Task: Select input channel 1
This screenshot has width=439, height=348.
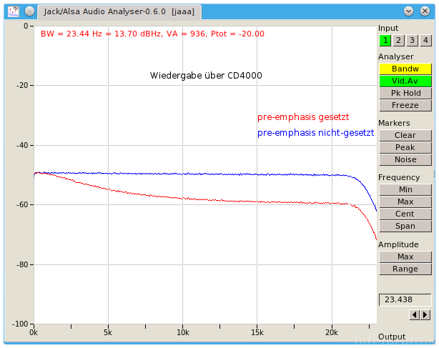Action: [385, 41]
